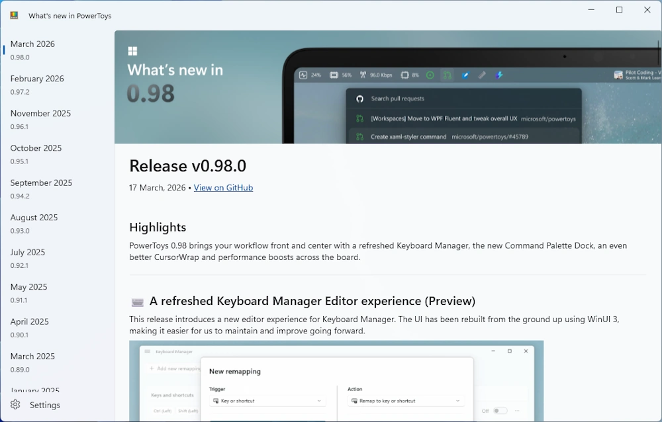The image size is (662, 422).
Task: Click the Search pull requests field
Action: coord(463,99)
